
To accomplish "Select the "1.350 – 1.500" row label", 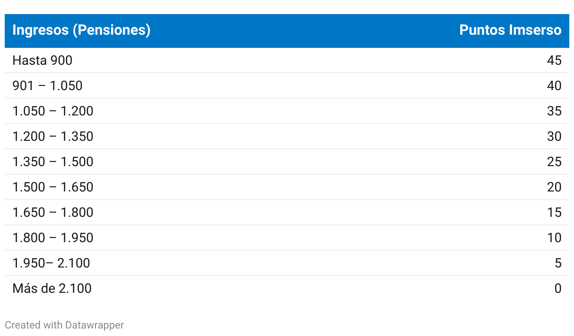I will pyautogui.click(x=53, y=162).
